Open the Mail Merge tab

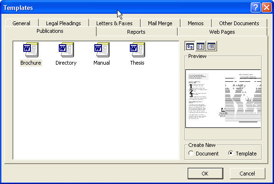coord(160,23)
